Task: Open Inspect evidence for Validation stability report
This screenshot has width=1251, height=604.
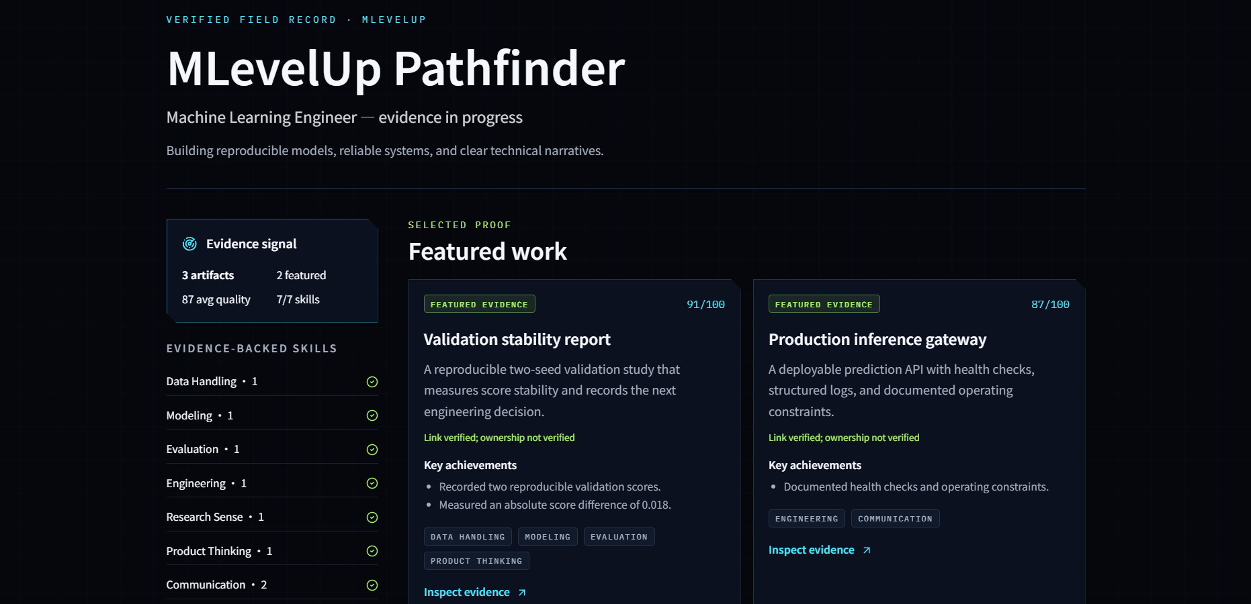Action: 474,592
